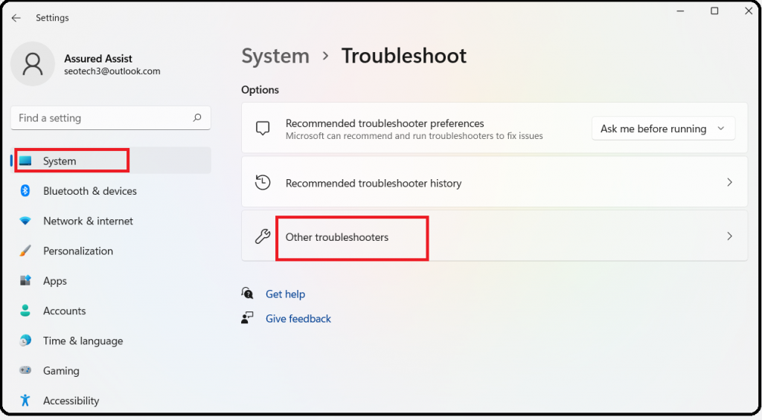The height and width of the screenshot is (420, 762).
Task: Open Accounts settings page
Action: [x=111, y=311]
